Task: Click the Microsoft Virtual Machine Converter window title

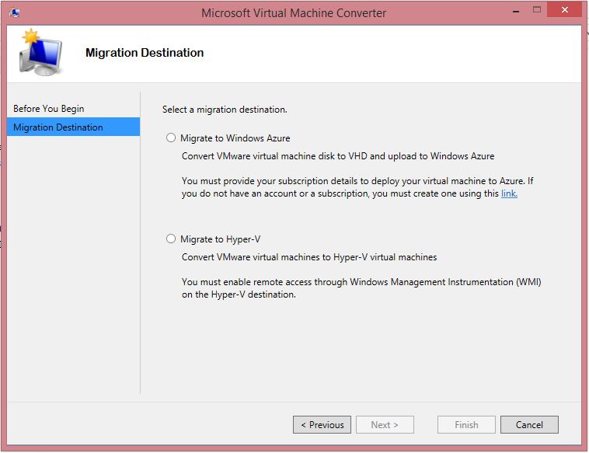Action: (x=294, y=13)
